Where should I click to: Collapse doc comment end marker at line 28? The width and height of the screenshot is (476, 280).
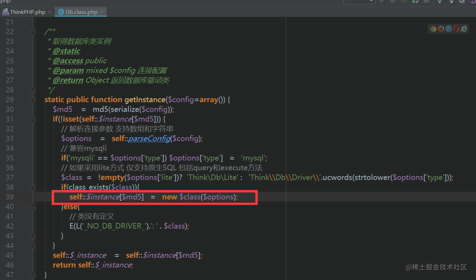click(x=33, y=90)
